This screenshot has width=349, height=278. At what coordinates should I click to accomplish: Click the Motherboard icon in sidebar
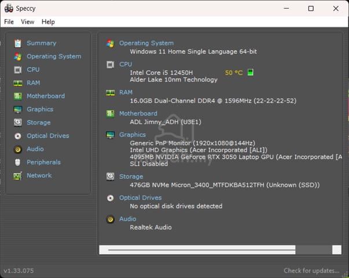coord(18,96)
